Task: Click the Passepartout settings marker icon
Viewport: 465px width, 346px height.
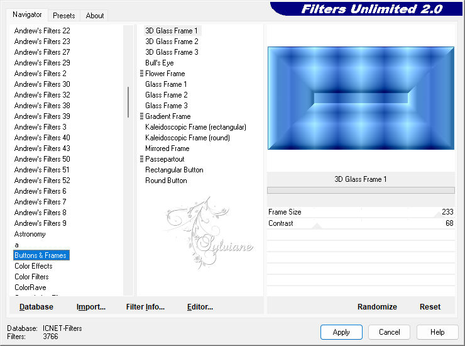Action: [141, 159]
